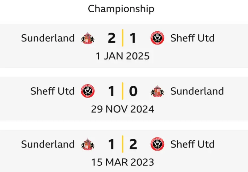The width and height of the screenshot is (248, 172).
Task: Click Sheff Utd crest in 1 Jan 2025 match
Action: [x=157, y=38]
